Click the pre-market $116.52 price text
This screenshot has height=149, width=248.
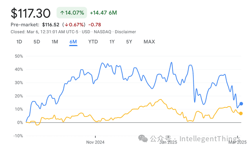[x=51, y=25]
